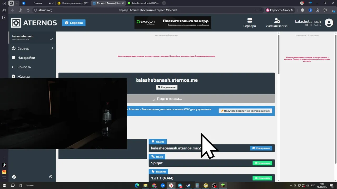Viewport: 337px width, 189px height.
Task: Open Учётная запись account page
Action: 277,23
